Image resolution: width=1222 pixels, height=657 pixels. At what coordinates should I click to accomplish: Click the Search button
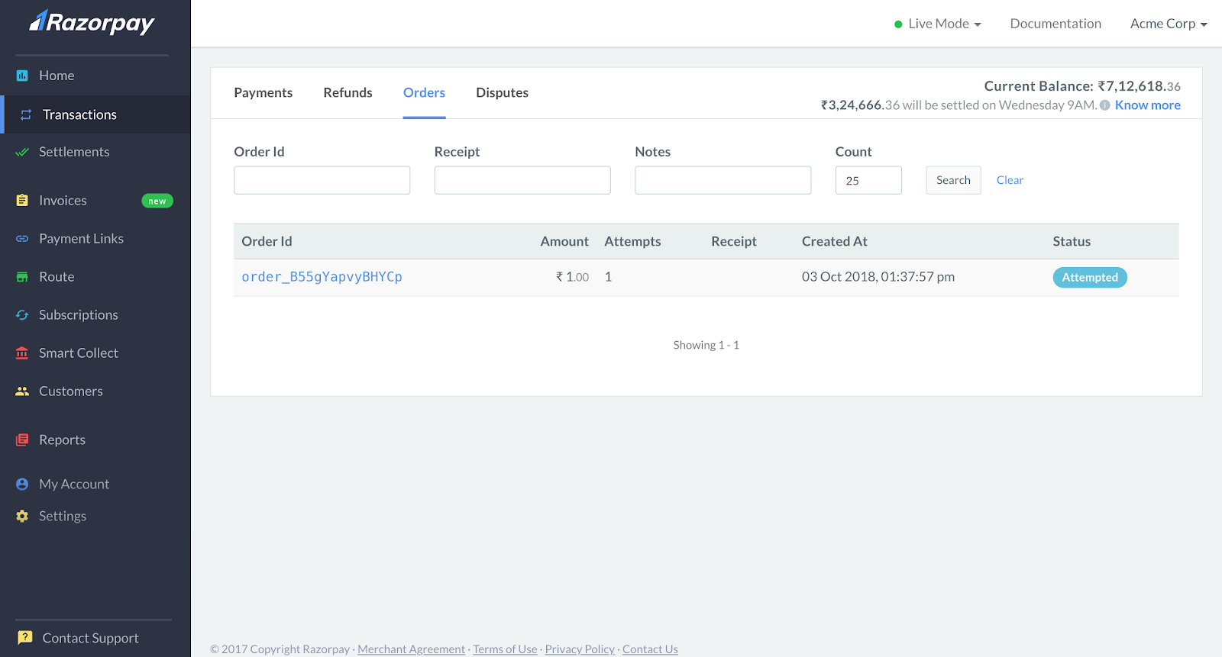click(x=953, y=180)
